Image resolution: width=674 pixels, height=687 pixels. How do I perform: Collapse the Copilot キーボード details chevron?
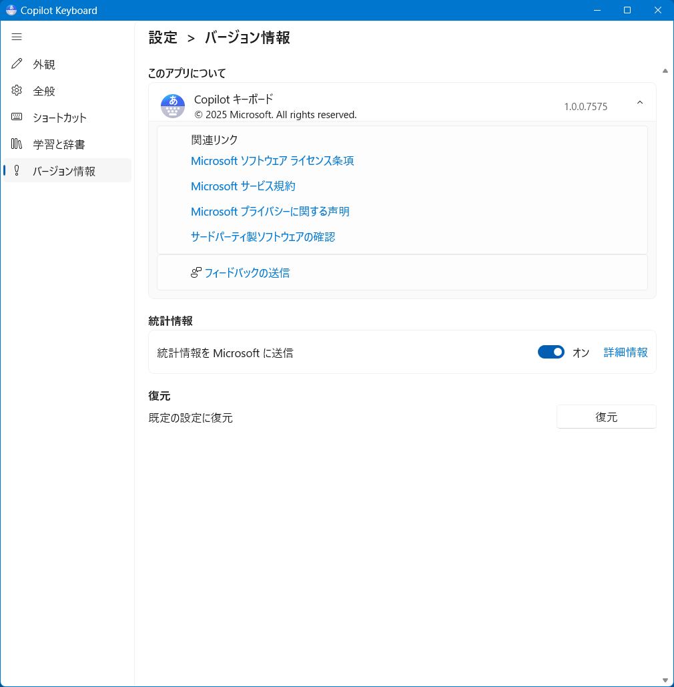click(x=640, y=103)
